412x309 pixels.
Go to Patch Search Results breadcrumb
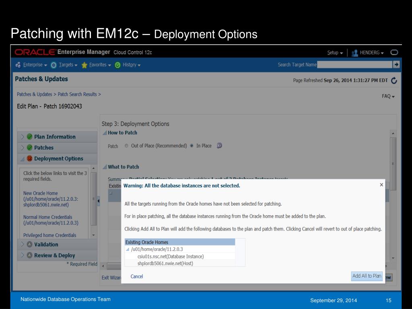77,94
